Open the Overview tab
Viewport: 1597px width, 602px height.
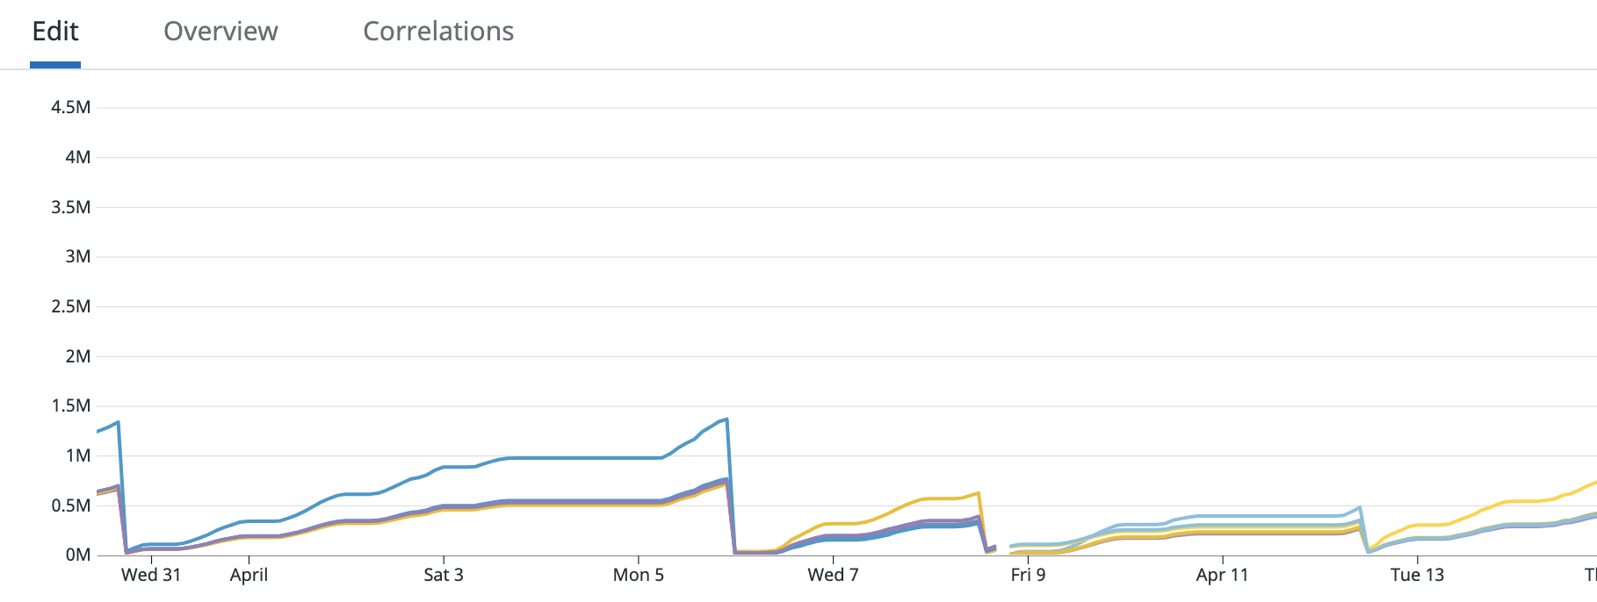click(x=220, y=32)
